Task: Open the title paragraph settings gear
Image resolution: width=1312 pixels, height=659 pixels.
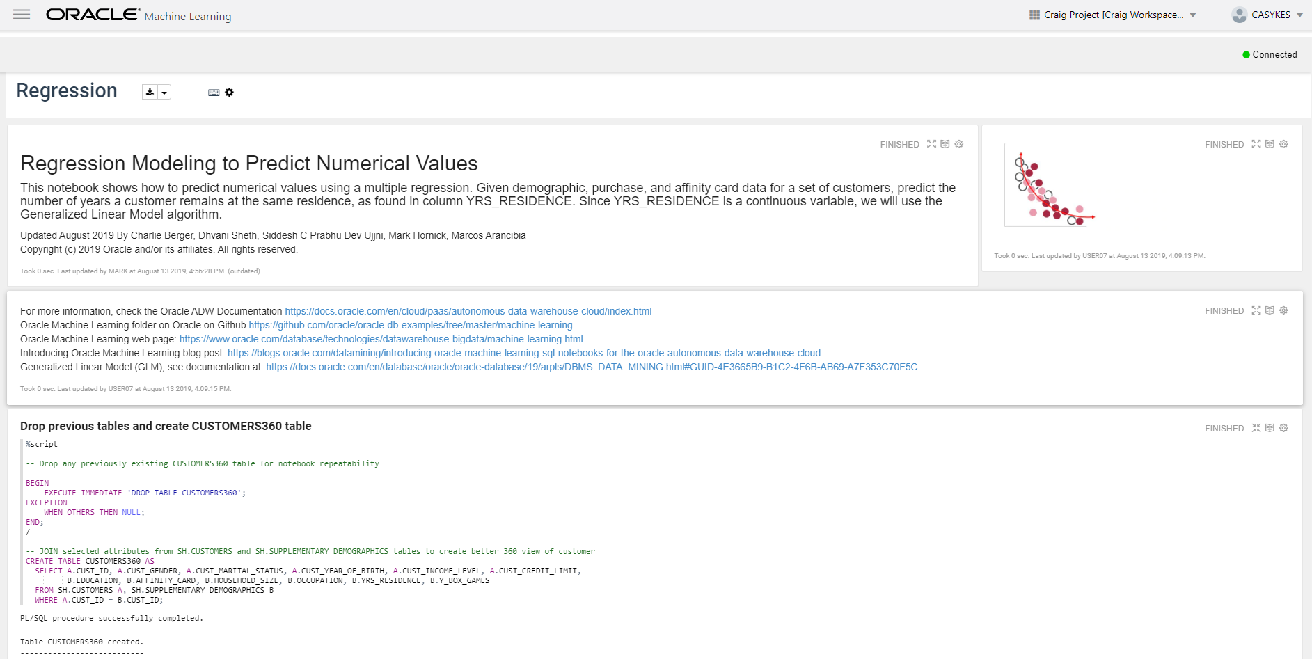Action: click(x=959, y=144)
